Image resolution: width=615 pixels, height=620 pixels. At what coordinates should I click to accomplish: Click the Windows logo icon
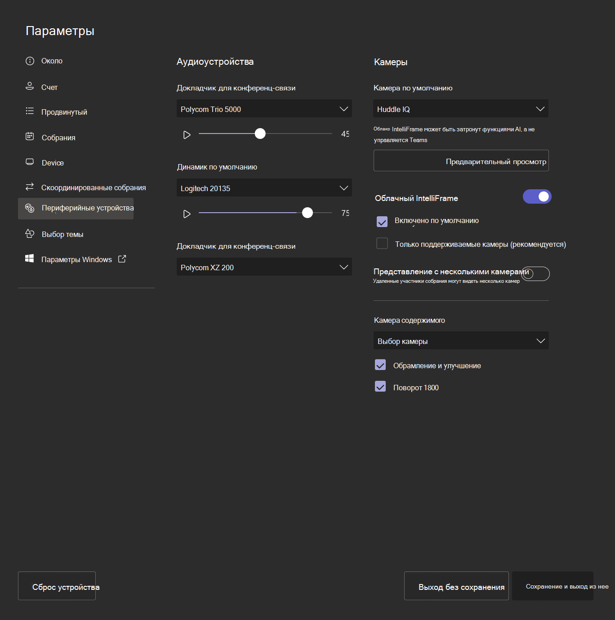point(30,259)
